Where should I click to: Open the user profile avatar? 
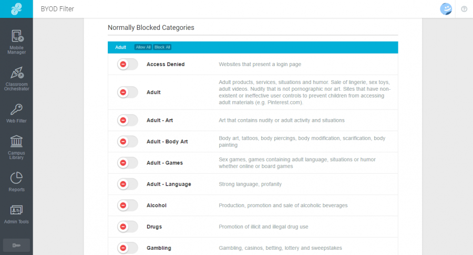[446, 9]
